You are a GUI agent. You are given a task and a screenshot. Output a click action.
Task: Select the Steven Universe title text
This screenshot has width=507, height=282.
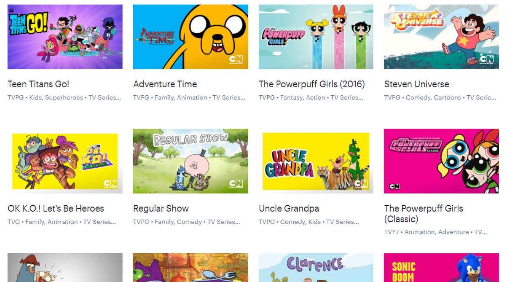pos(416,84)
